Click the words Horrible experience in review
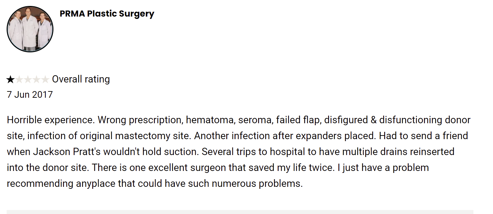 click(x=51, y=120)
